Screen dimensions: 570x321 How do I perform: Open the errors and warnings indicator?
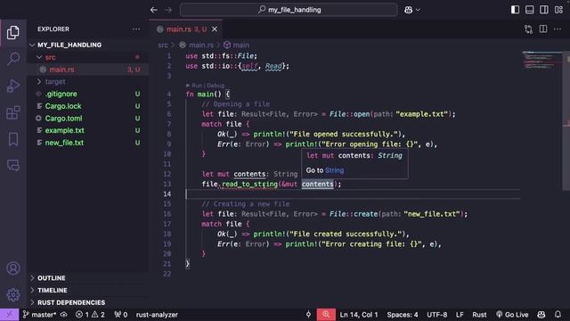point(90,315)
